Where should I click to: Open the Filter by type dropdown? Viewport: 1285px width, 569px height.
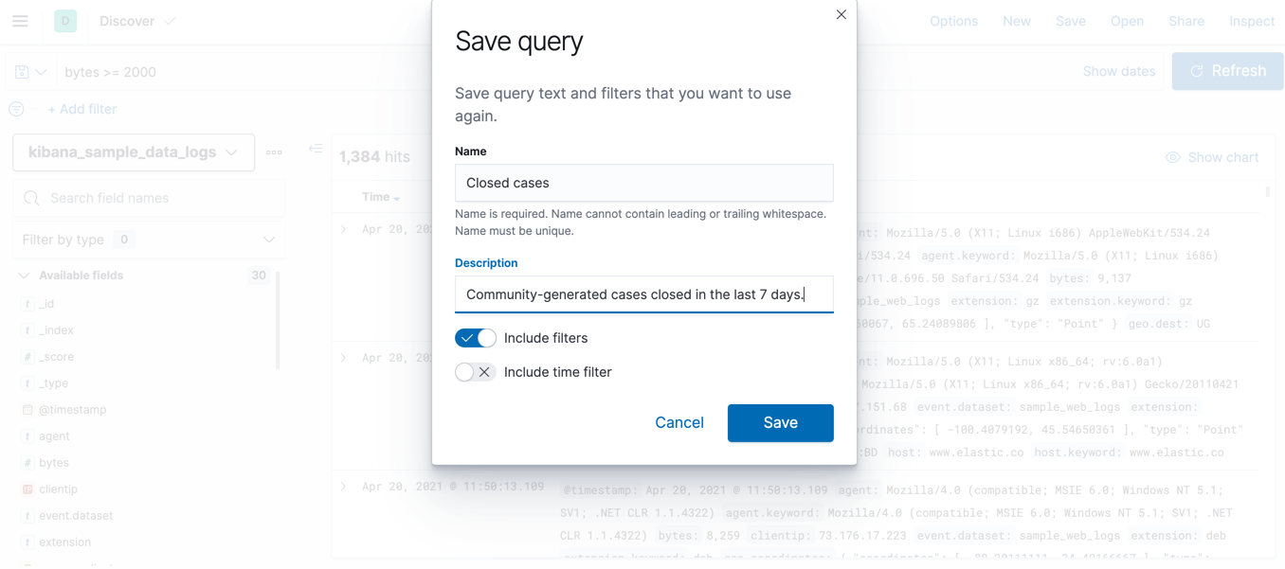point(148,240)
